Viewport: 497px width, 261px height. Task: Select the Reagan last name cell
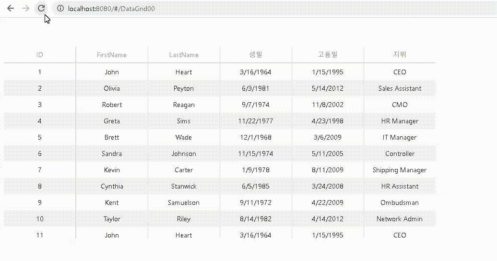(x=184, y=105)
